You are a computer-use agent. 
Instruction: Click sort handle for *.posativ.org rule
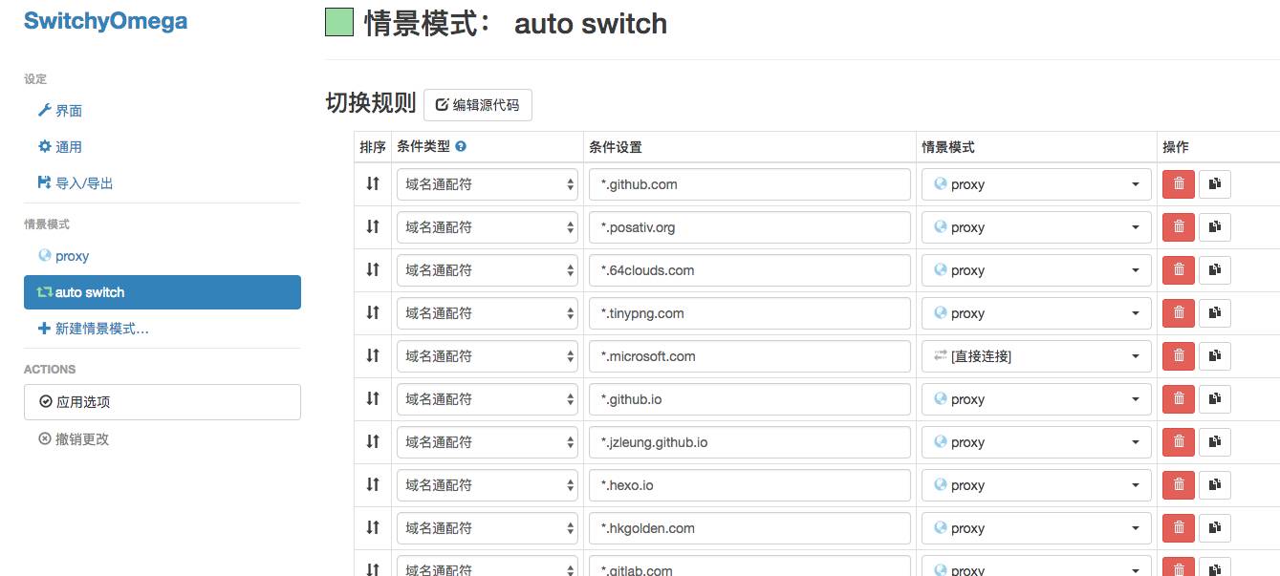click(x=373, y=226)
